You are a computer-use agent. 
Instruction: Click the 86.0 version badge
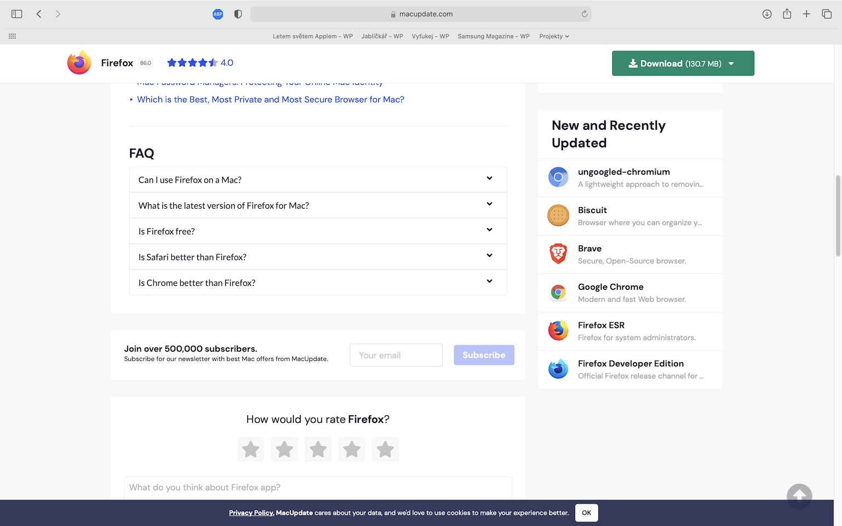pos(145,63)
